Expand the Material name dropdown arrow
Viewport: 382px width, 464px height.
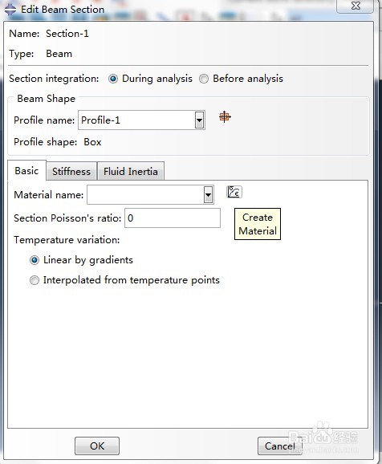tap(209, 195)
